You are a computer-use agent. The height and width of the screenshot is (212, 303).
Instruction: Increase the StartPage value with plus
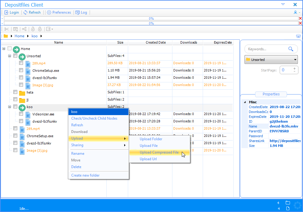[x=295, y=68]
